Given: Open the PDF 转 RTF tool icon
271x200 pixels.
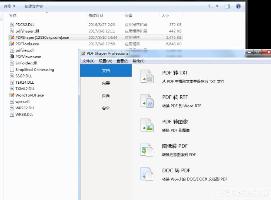Looking at the screenshot, I should [x=147, y=101].
